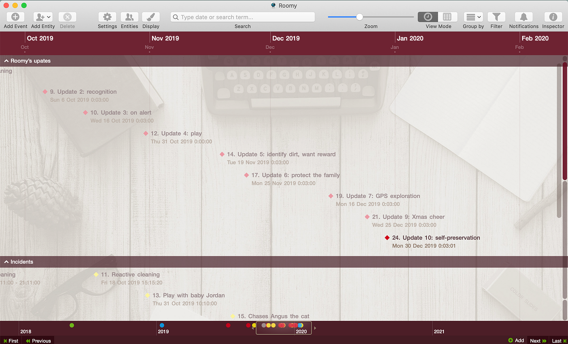Click the yellow diamond of Reactive cleaning

pyautogui.click(x=96, y=275)
